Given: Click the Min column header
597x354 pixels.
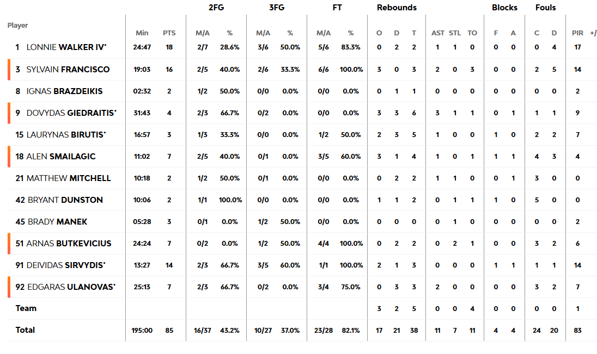Looking at the screenshot, I should click(142, 33).
